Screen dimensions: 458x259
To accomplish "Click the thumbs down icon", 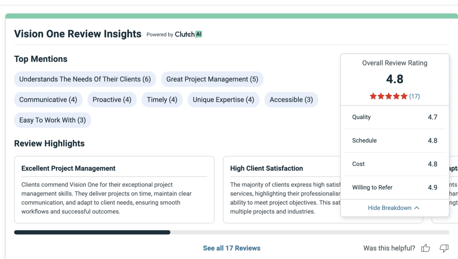I will [x=444, y=248].
